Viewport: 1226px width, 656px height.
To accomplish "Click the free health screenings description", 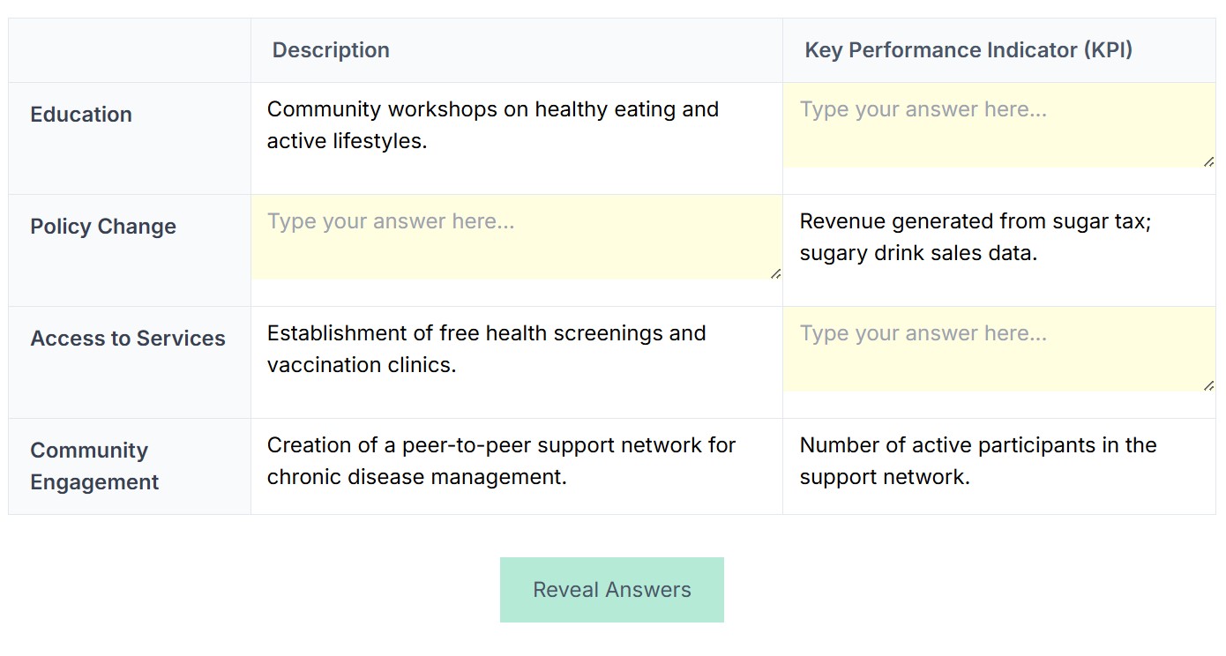I will point(487,349).
